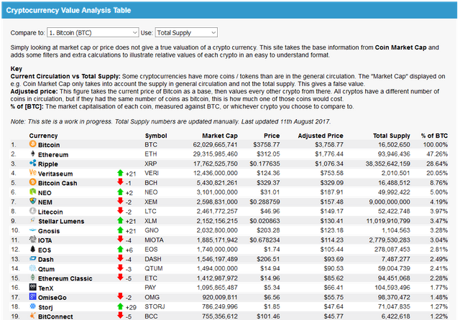460x320 pixels.
Task: Click the Currency column header
Action: click(43, 136)
